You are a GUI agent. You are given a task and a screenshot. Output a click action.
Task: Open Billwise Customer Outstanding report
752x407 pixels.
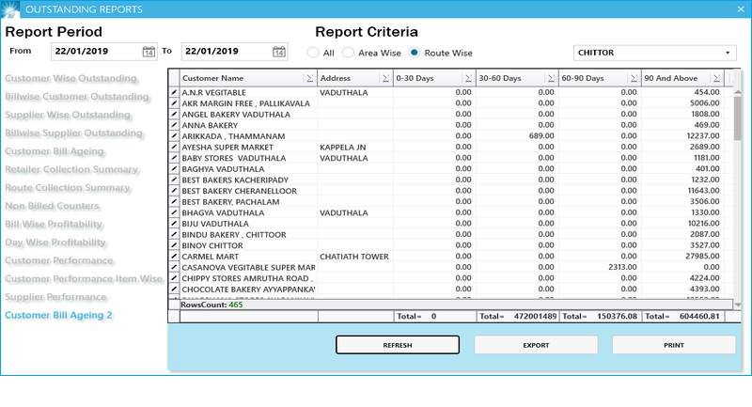(77, 97)
